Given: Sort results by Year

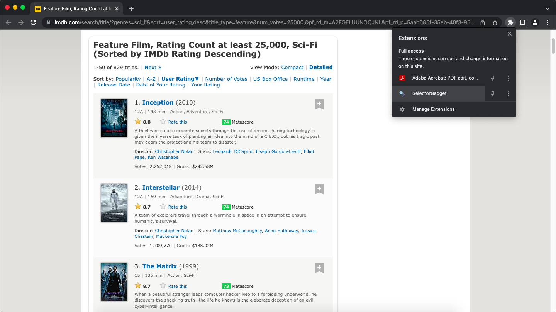Looking at the screenshot, I should coord(326,79).
